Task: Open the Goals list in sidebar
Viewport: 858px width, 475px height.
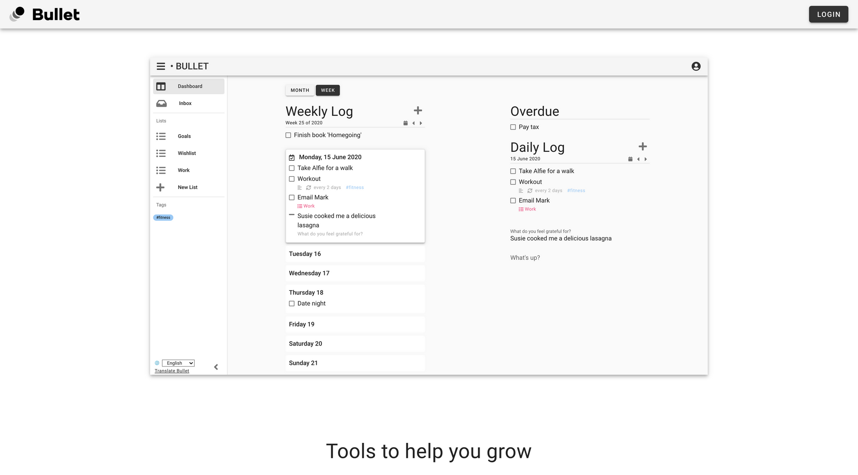Action: (184, 136)
